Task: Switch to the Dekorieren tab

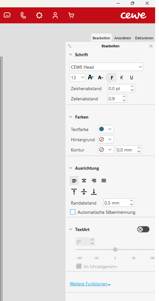Action: pos(144,38)
